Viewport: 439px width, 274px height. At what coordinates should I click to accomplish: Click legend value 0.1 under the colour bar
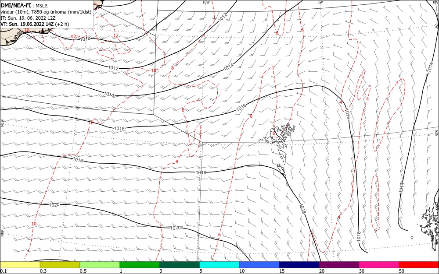point(4,271)
